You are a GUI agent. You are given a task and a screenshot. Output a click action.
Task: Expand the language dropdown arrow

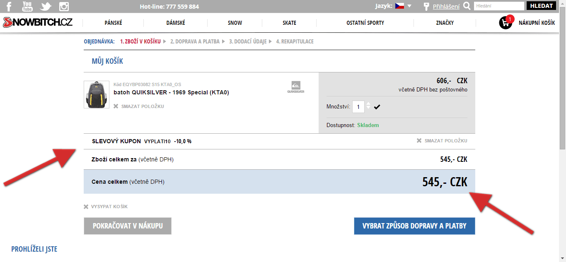click(x=409, y=6)
